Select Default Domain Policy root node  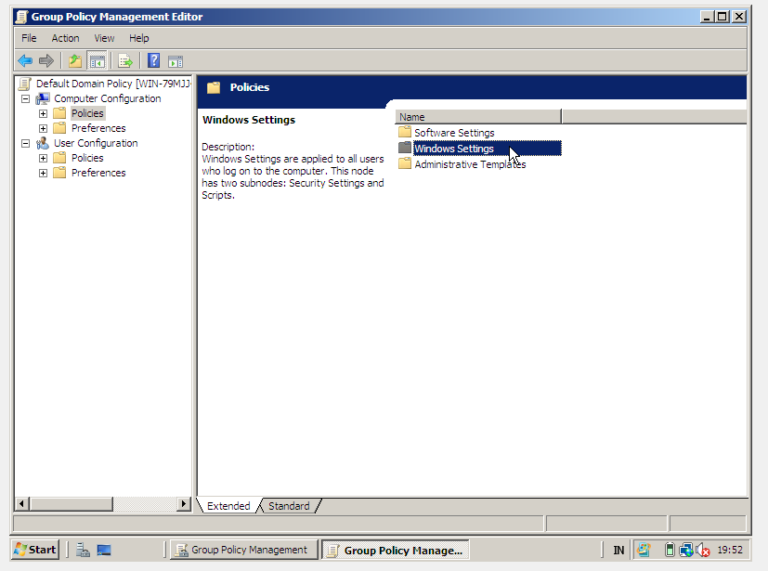(x=113, y=84)
